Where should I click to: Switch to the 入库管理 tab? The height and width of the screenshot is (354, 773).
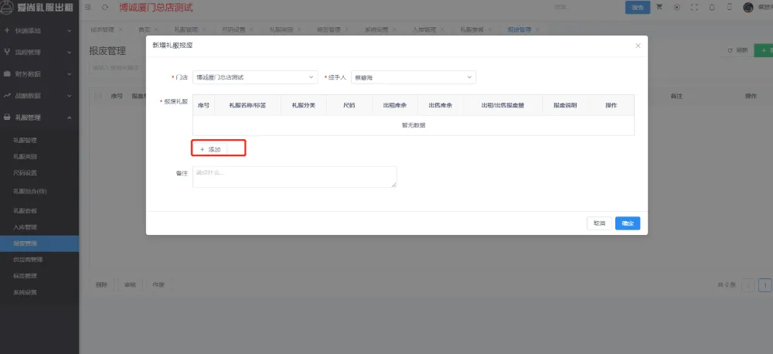coord(424,29)
